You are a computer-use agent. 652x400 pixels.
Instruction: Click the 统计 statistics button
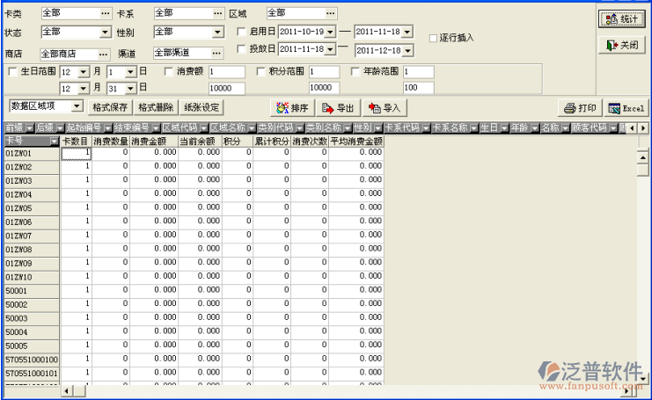[x=621, y=19]
